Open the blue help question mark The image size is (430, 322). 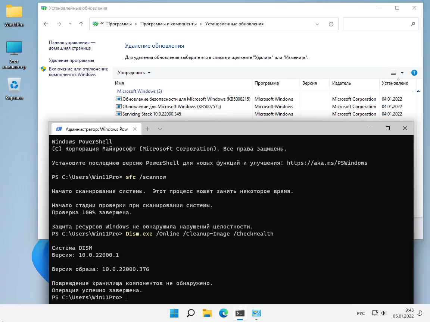pyautogui.click(x=414, y=73)
